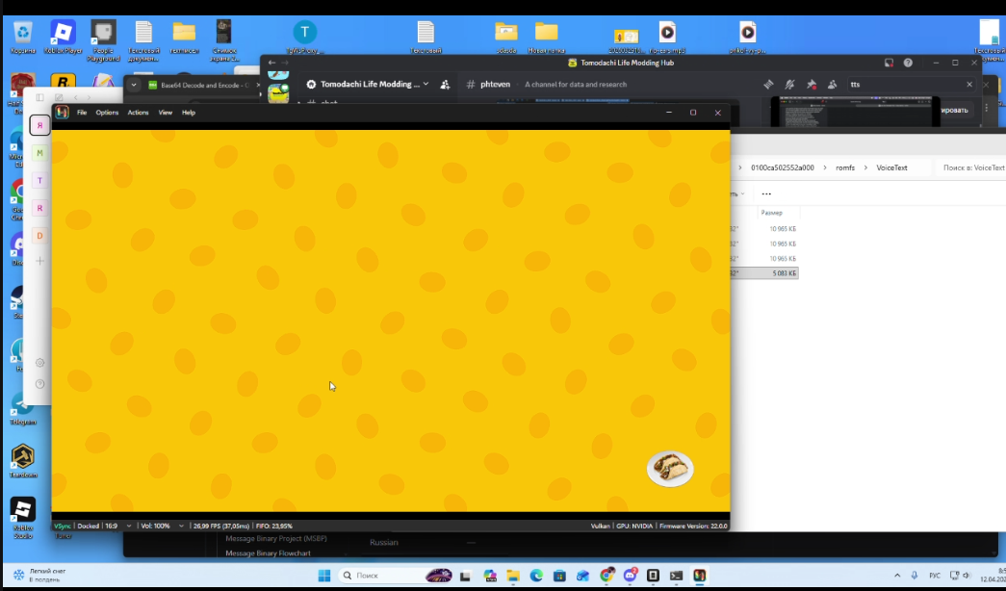Go back with Discord's back arrow

pos(272,63)
